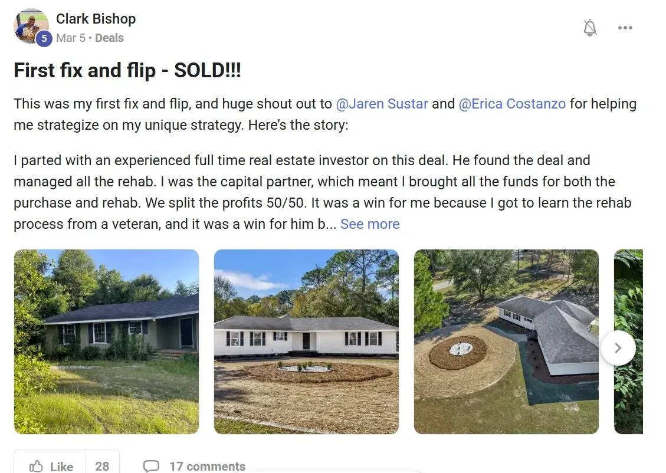Show next photos with carousel arrow
The width and height of the screenshot is (666, 473).
[x=618, y=348]
